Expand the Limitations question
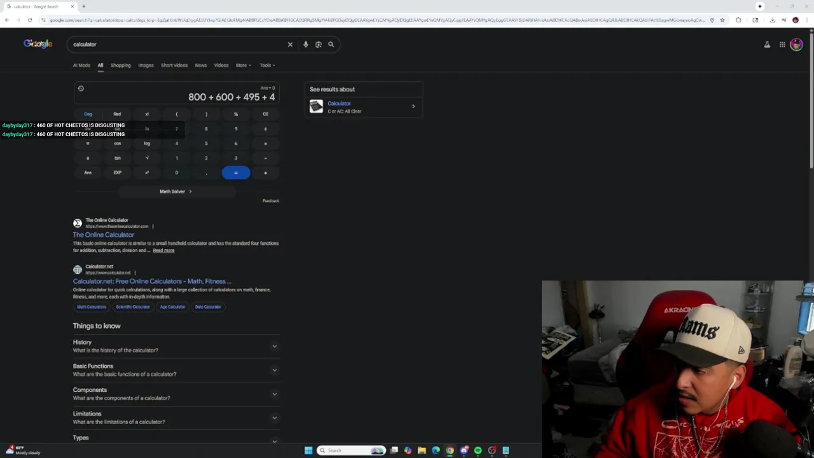This screenshot has height=458, width=814. (x=176, y=417)
